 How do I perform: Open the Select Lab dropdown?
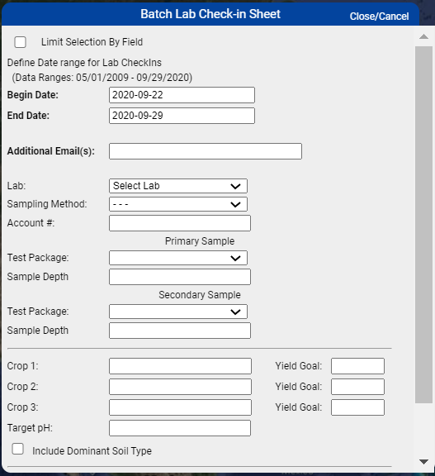tap(178, 186)
